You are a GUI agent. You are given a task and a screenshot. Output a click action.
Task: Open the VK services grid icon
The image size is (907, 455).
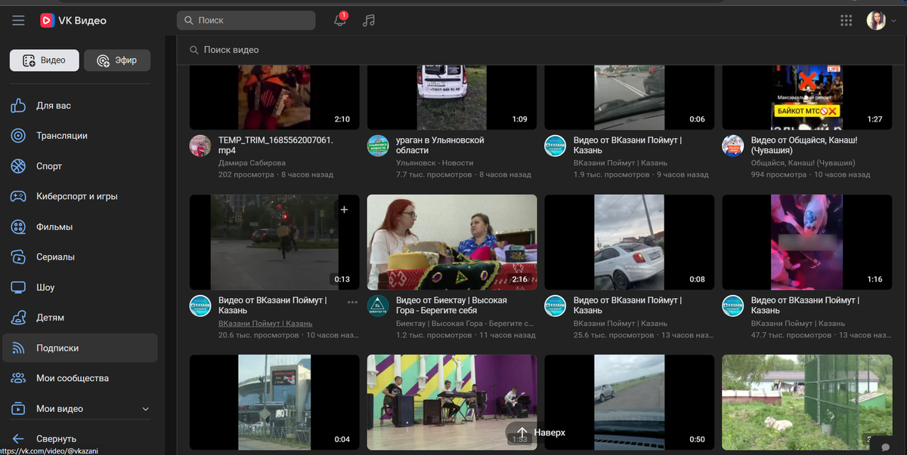coord(847,20)
